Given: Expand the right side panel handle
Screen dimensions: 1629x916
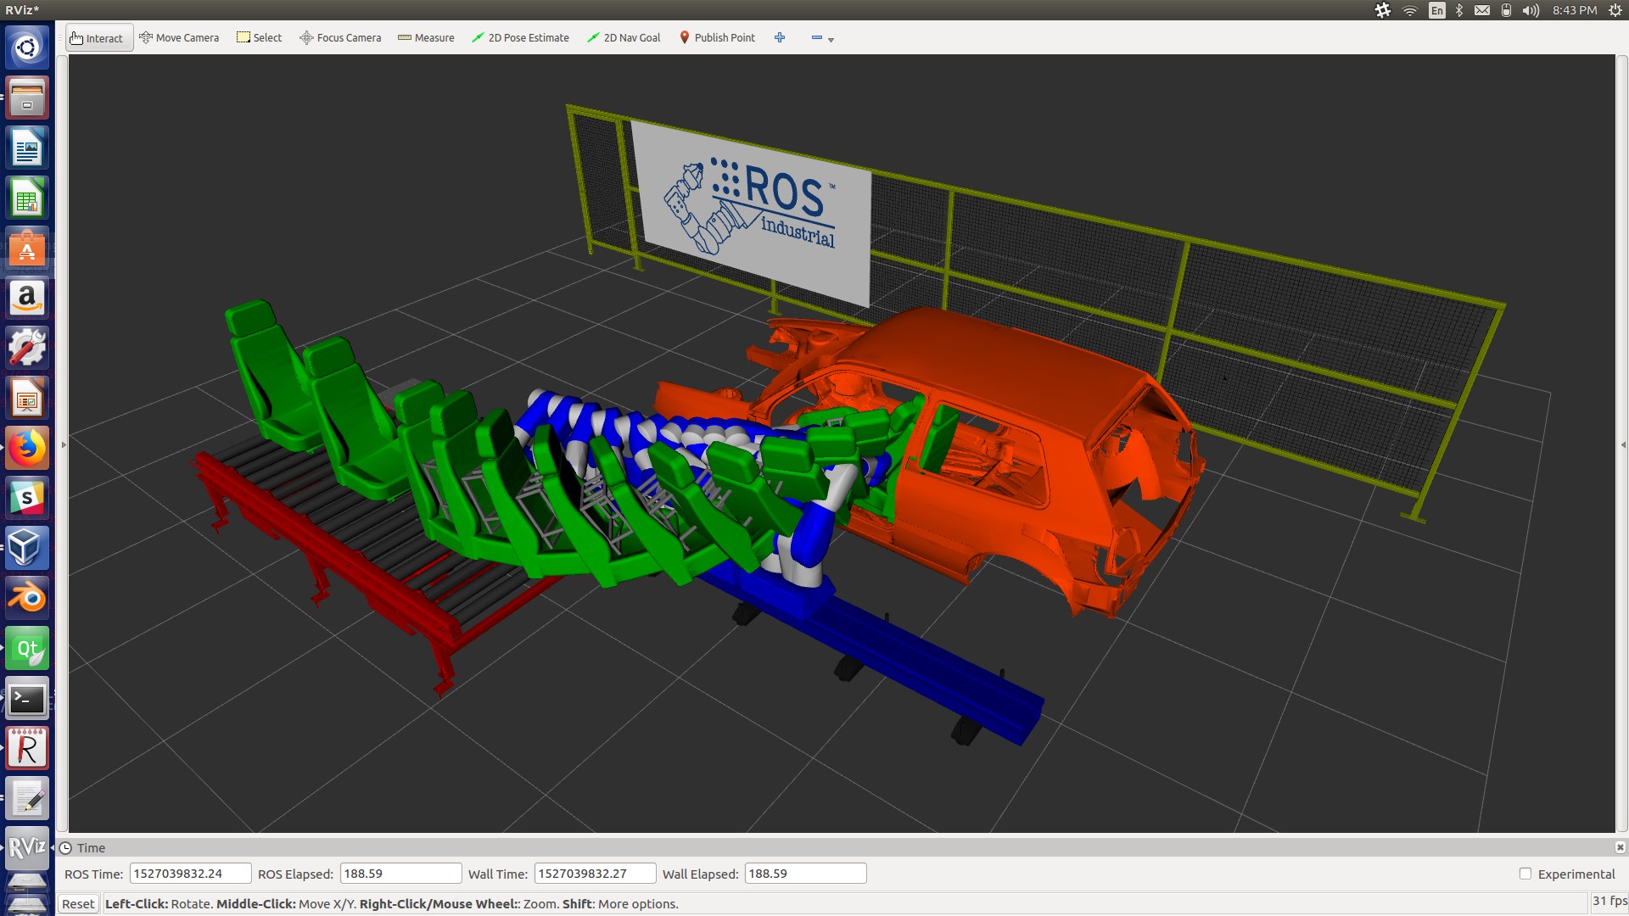Looking at the screenshot, I should [x=1623, y=444].
